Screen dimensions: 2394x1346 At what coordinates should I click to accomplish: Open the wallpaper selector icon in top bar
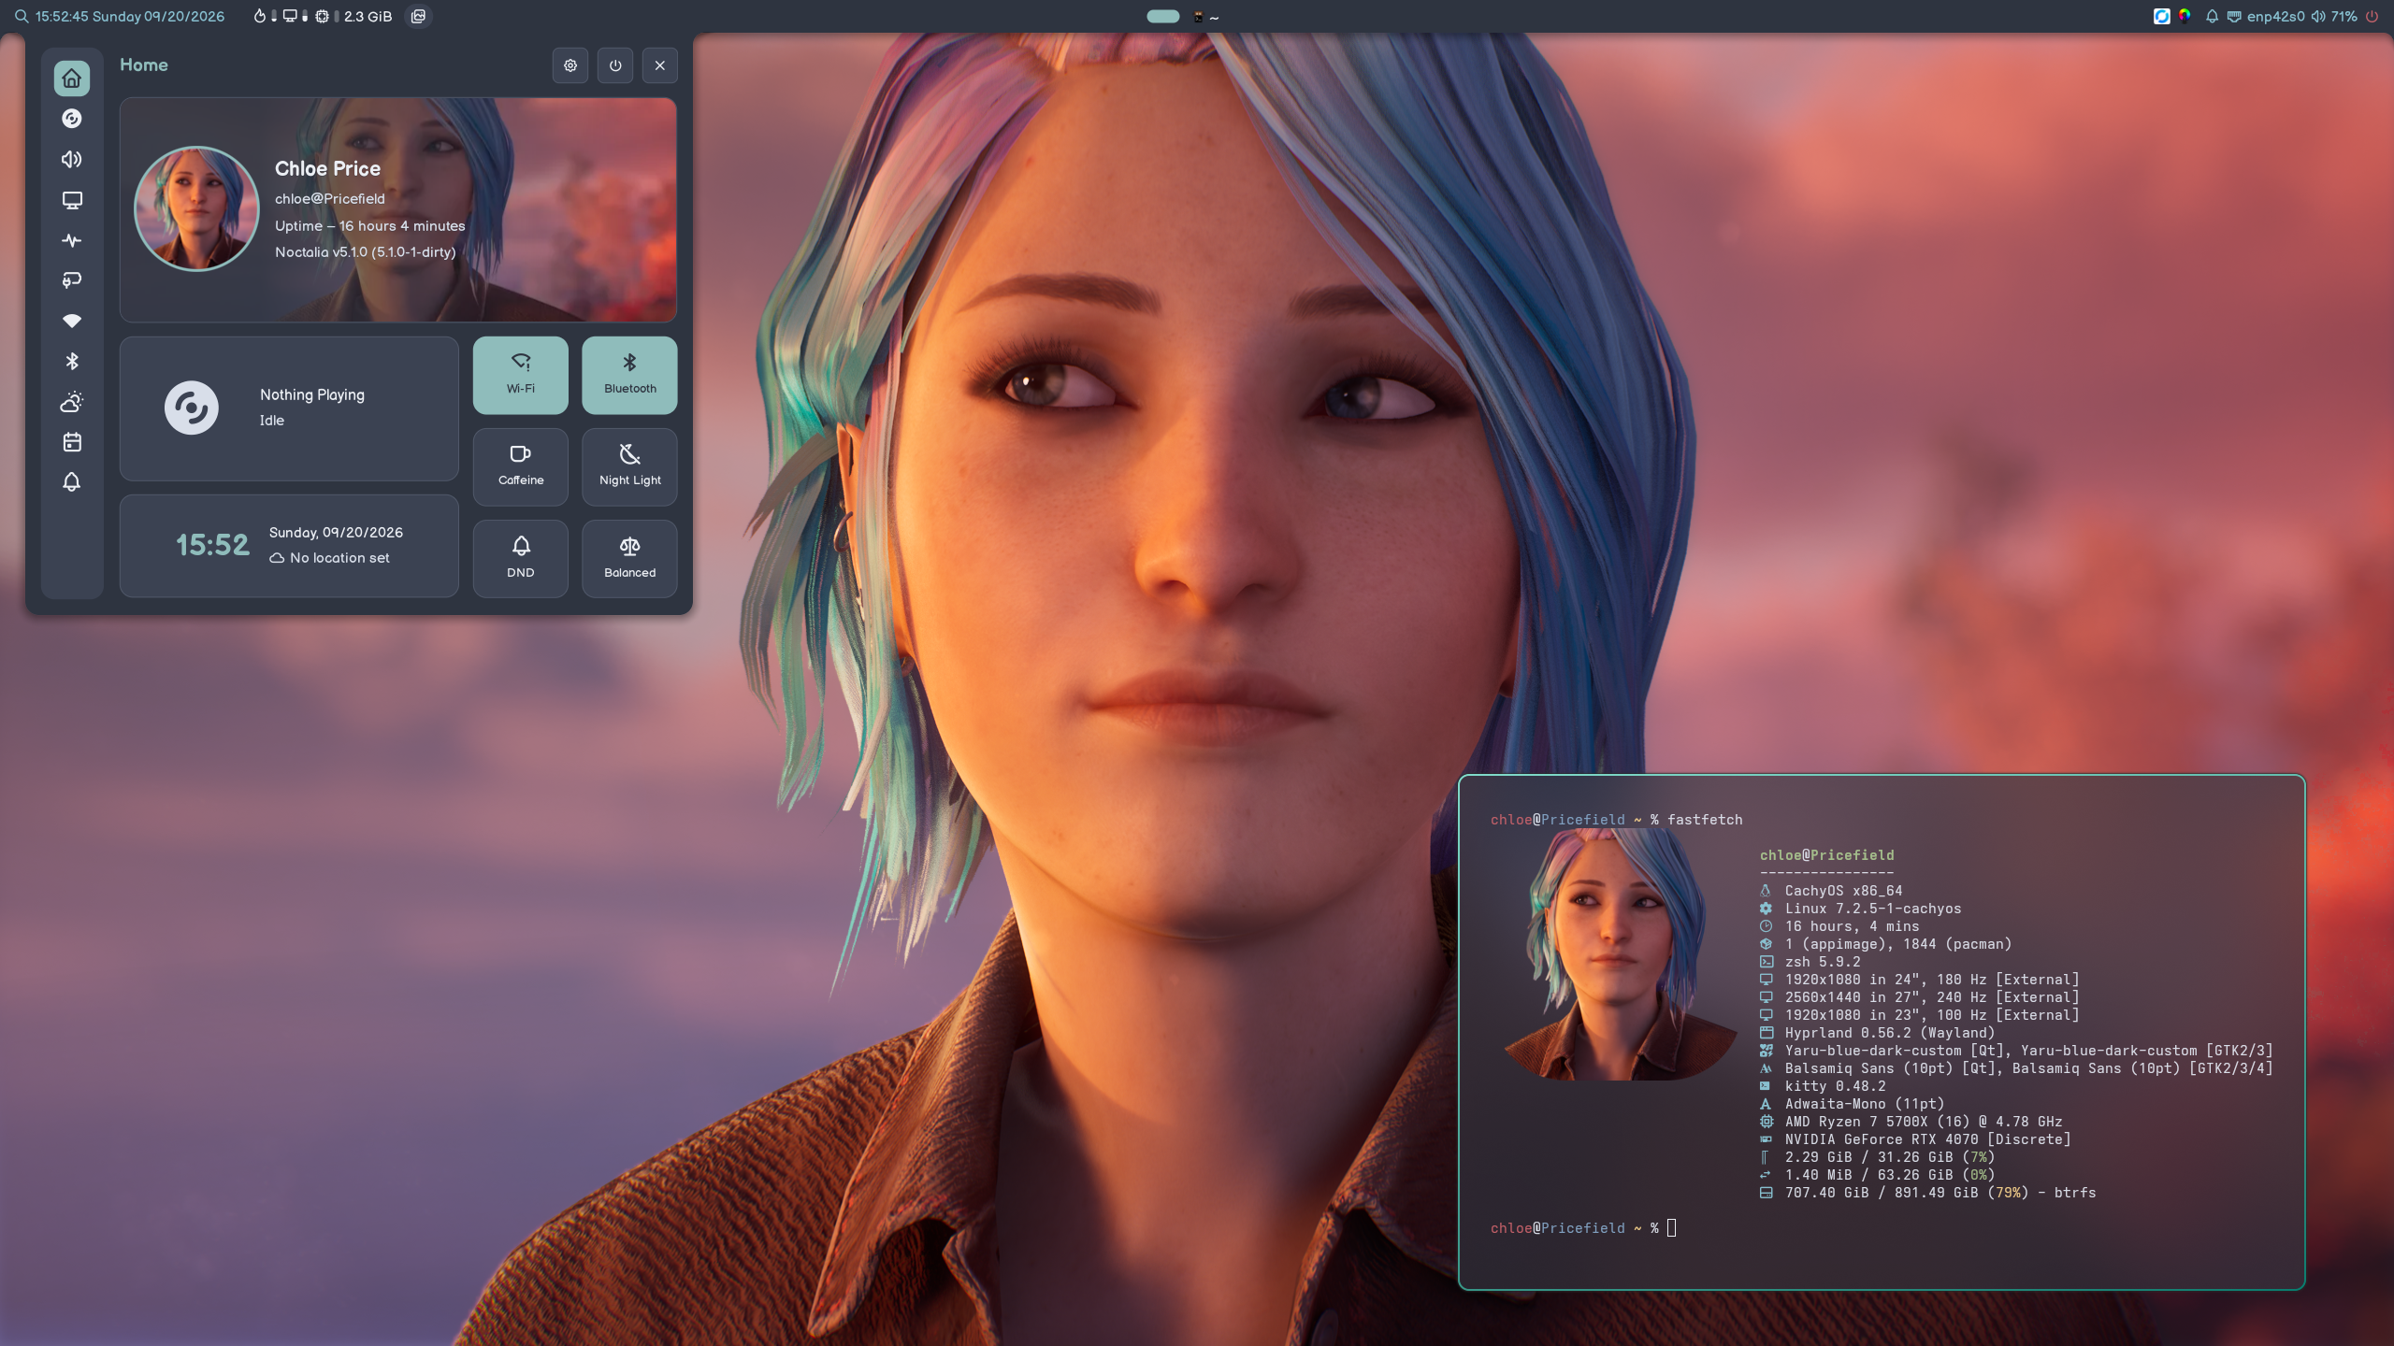pos(419,16)
